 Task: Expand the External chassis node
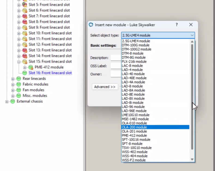7,102
